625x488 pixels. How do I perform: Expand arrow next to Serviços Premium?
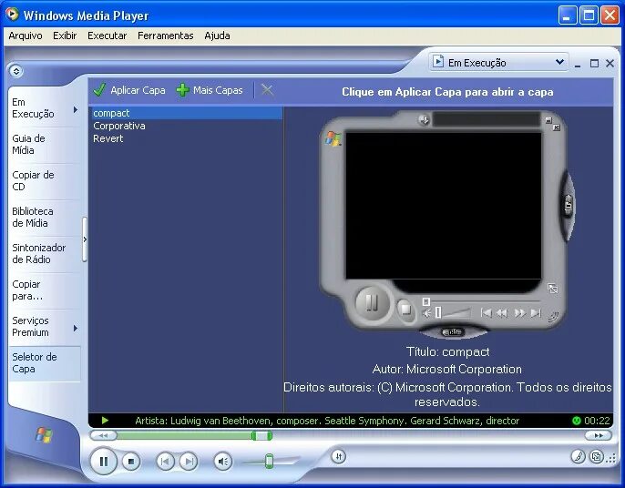76,329
